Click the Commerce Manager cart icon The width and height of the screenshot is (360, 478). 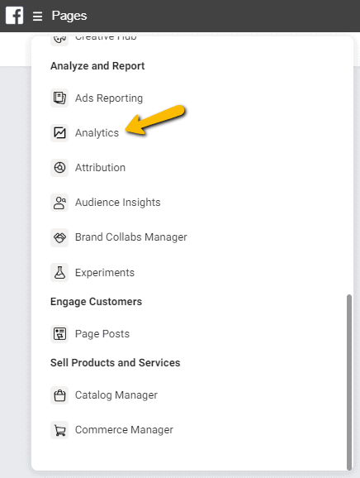coord(59,430)
